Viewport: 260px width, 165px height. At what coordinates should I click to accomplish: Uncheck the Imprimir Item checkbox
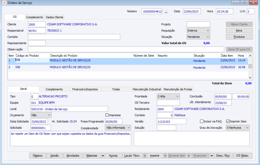(x=228, y=121)
